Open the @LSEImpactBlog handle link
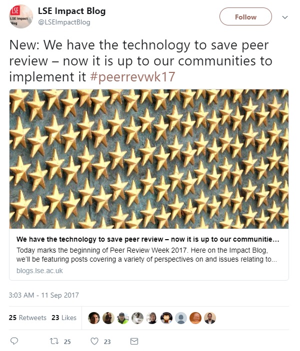Viewport: 300px width, 351px height. [64, 22]
